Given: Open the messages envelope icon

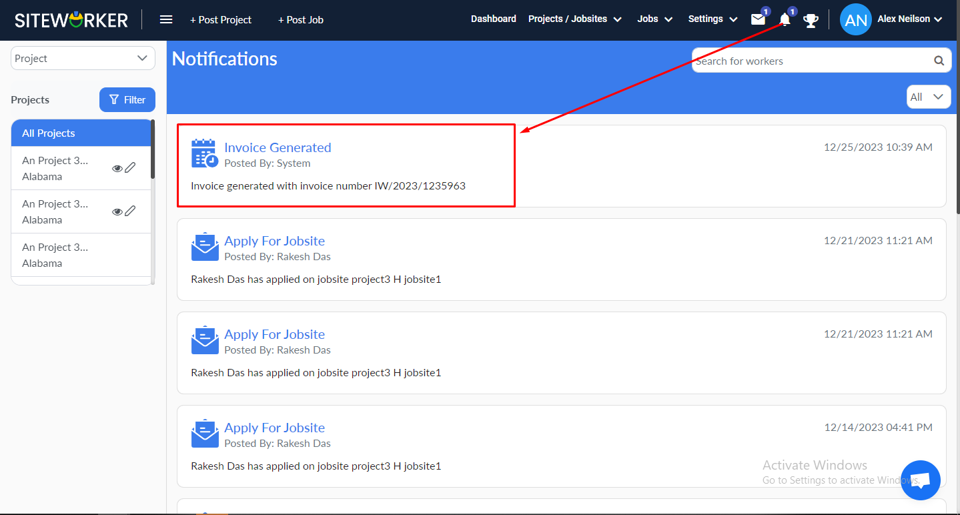Looking at the screenshot, I should pos(758,19).
